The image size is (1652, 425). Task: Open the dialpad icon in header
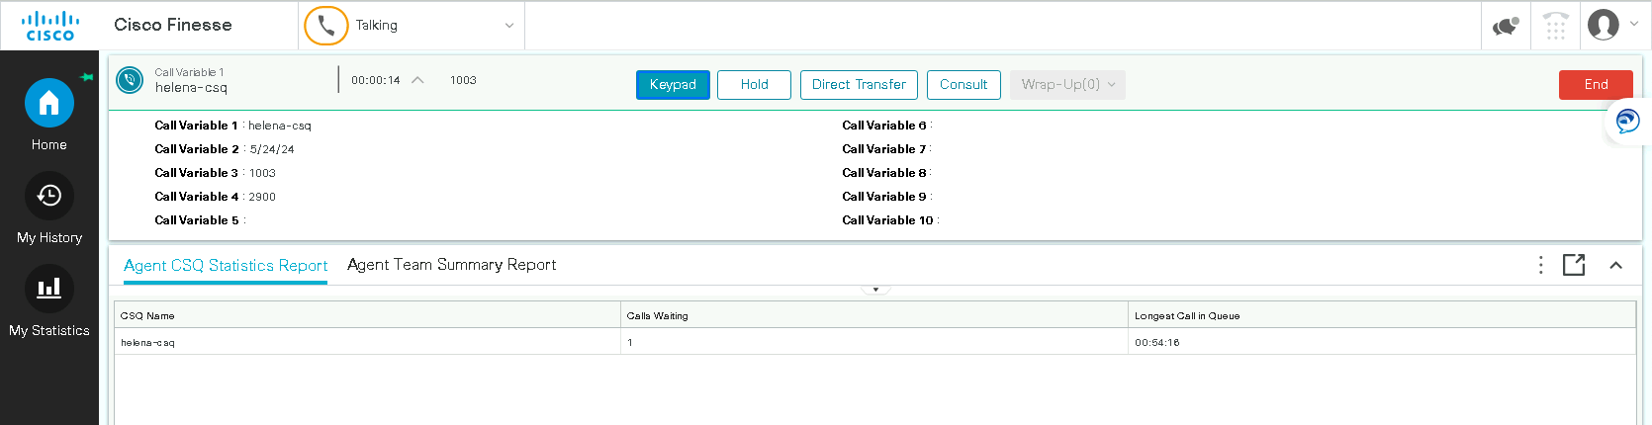coord(1556,26)
